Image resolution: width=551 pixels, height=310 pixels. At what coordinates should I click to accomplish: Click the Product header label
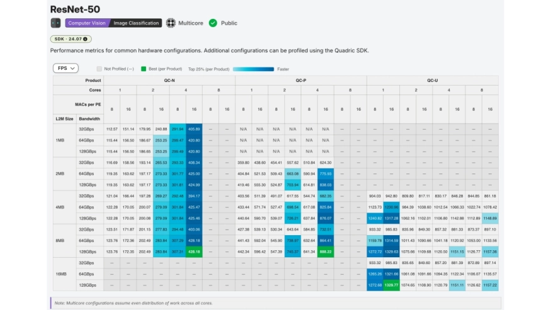point(92,80)
